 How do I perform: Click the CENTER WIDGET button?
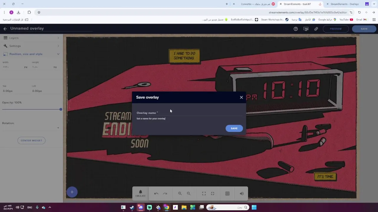(31, 140)
